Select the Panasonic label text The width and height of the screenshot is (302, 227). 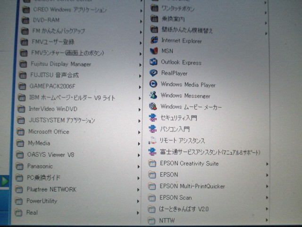(x=40, y=166)
